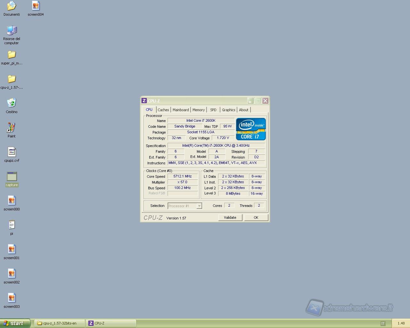410x328 pixels.
Task: Click the Level 2 value 2 x 256 KBytes
Action: [x=233, y=188]
